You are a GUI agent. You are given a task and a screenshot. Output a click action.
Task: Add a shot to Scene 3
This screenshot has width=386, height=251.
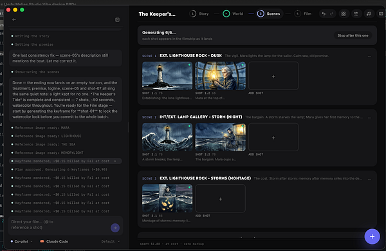pos(220,198)
